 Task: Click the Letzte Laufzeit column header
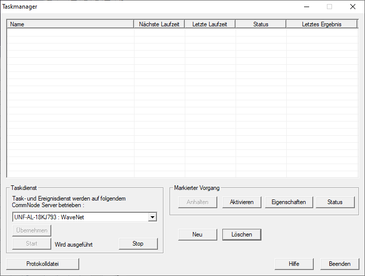[x=210, y=24]
